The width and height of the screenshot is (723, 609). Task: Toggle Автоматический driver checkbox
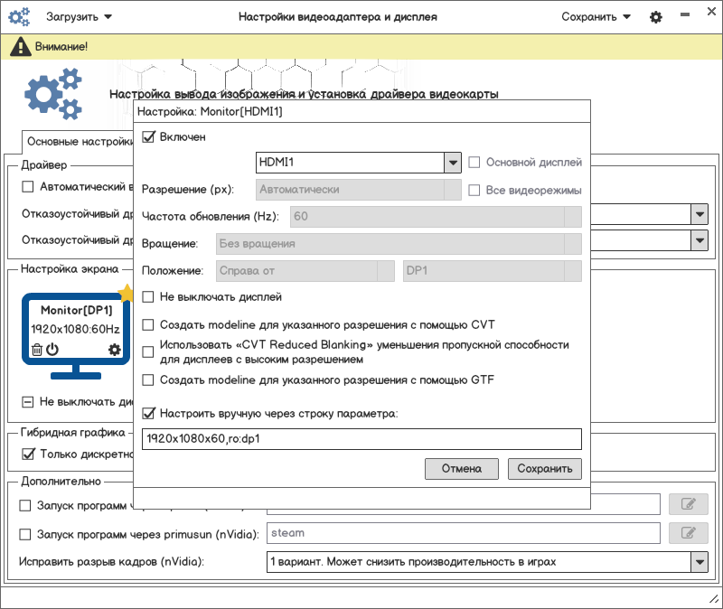(28, 187)
